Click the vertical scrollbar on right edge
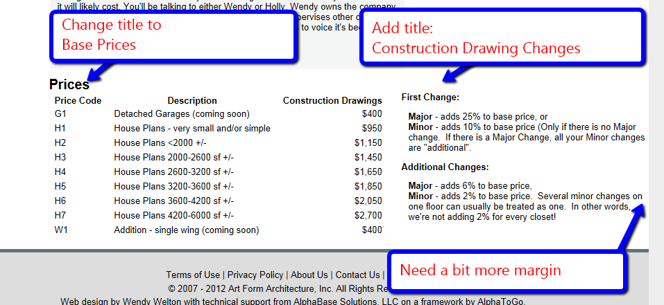Viewport: 664px width, 305px height. pyautogui.click(x=656, y=138)
